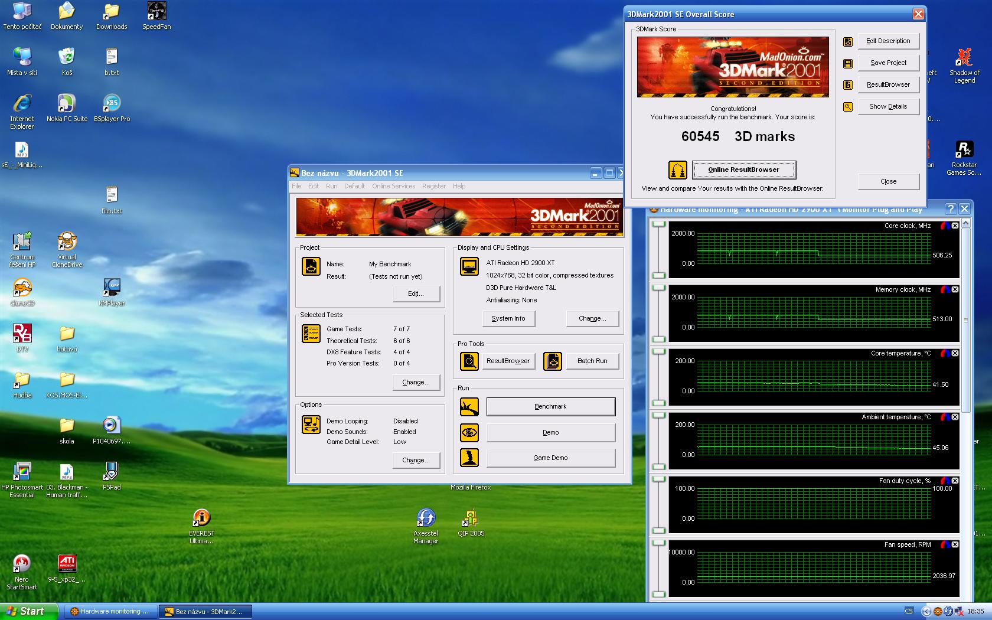Click the Save Project button

click(x=888, y=63)
